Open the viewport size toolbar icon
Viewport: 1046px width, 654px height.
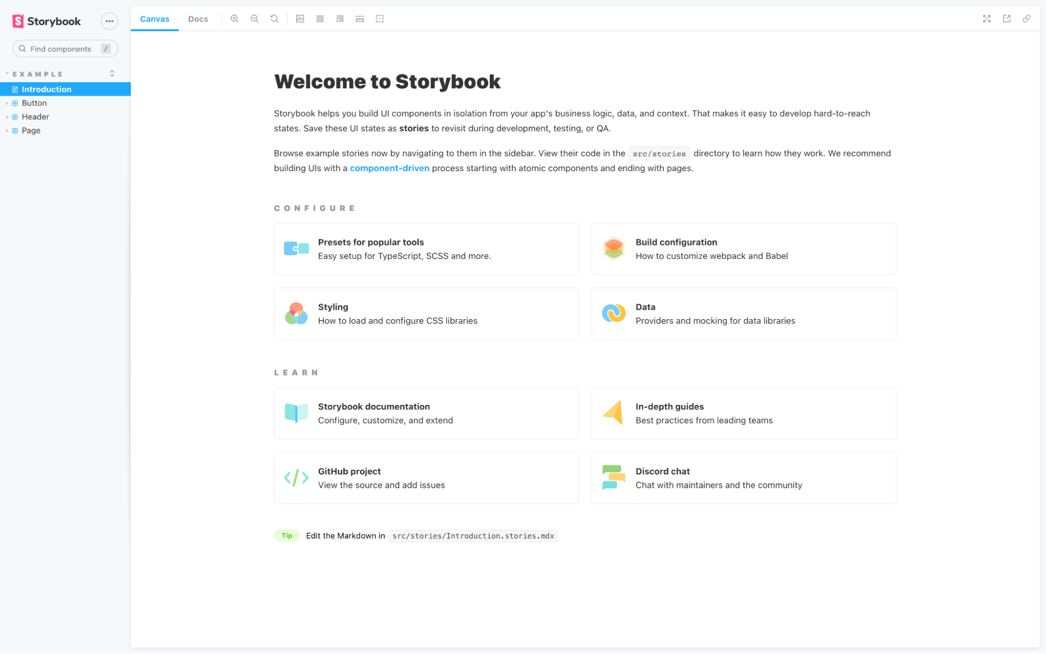(340, 19)
